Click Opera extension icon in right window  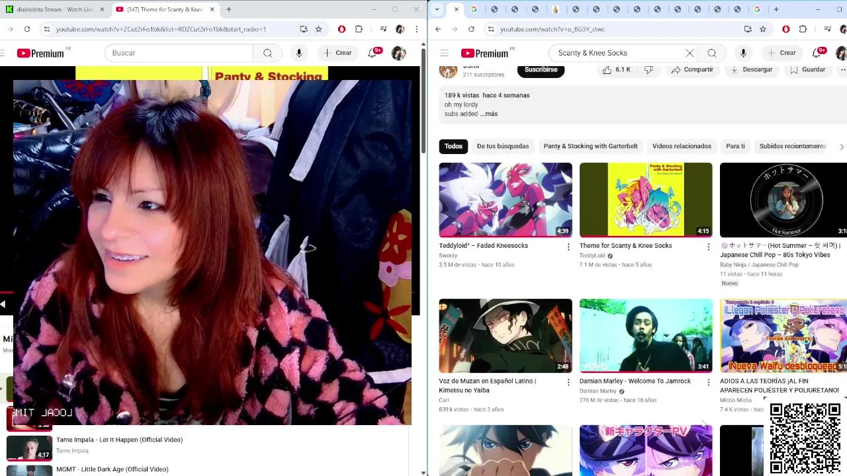785,29
